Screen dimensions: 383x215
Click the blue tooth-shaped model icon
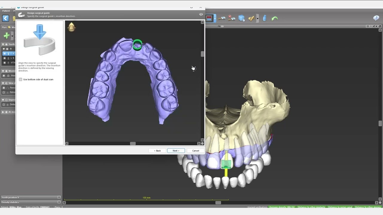tap(265, 19)
